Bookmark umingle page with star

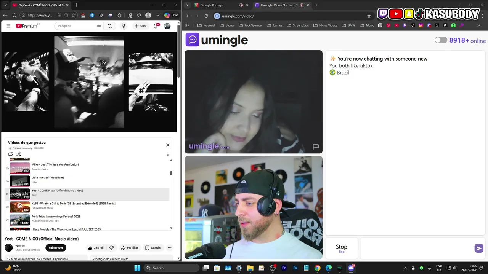(x=369, y=16)
